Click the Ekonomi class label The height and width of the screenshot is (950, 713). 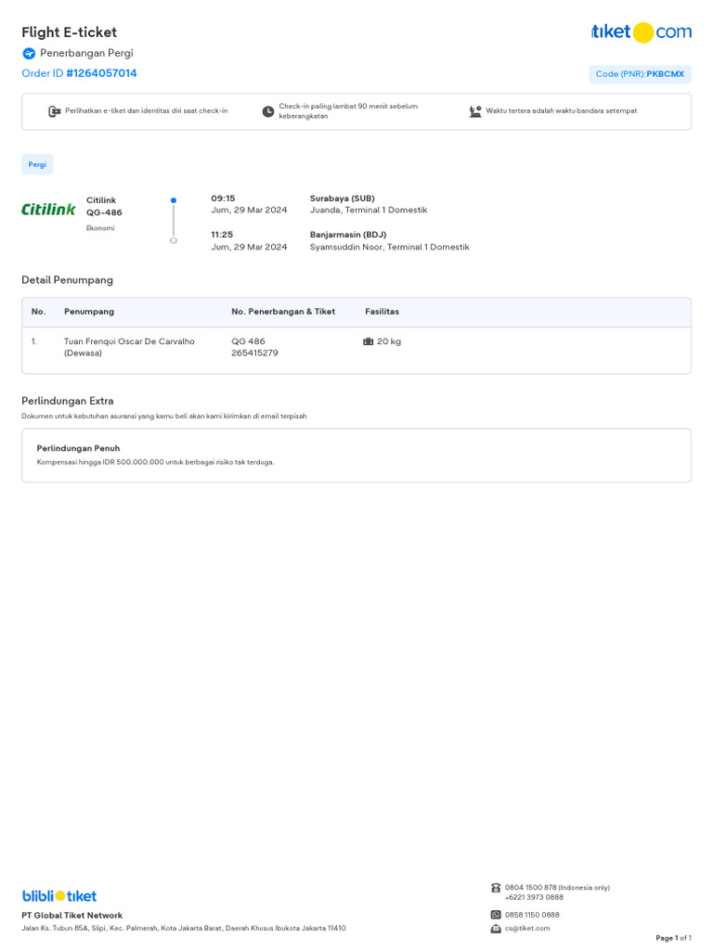click(x=100, y=228)
